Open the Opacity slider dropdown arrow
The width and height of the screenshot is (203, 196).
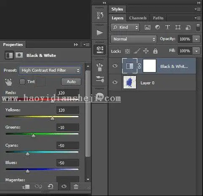[x=196, y=39]
